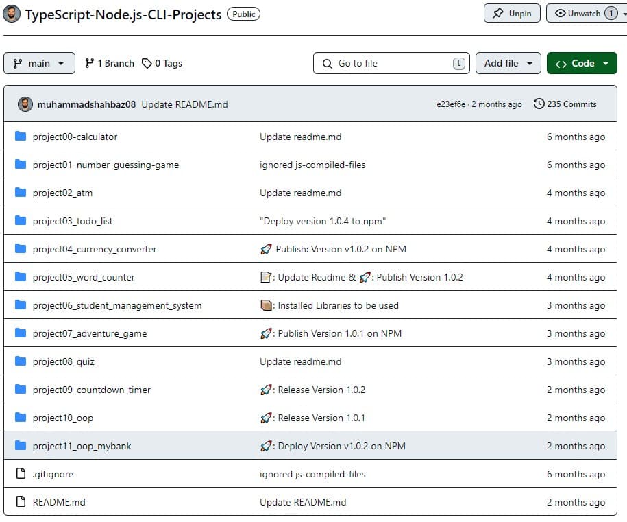The width and height of the screenshot is (627, 522).
Task: Open project07_adventure_game folder name
Action: point(90,333)
